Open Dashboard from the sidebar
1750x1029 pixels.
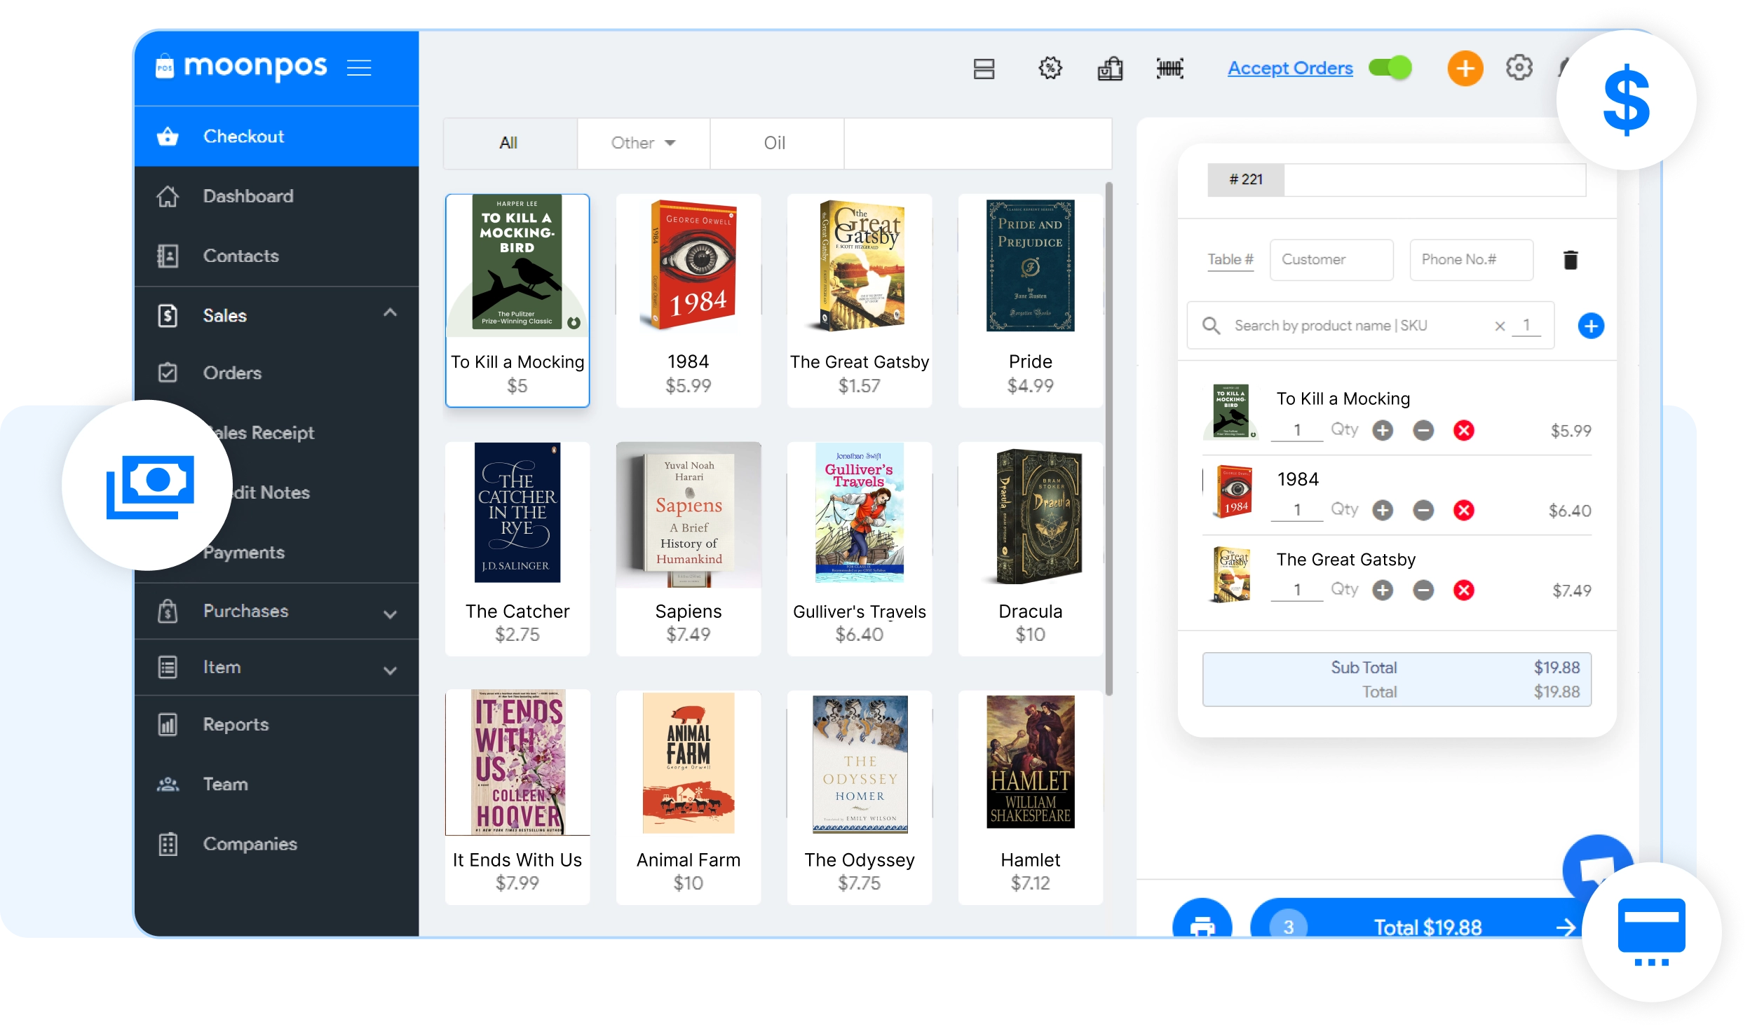(247, 196)
